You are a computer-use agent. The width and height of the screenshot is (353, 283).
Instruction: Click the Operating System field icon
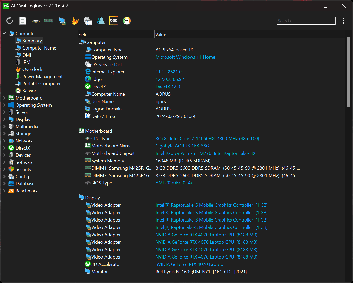pos(88,57)
